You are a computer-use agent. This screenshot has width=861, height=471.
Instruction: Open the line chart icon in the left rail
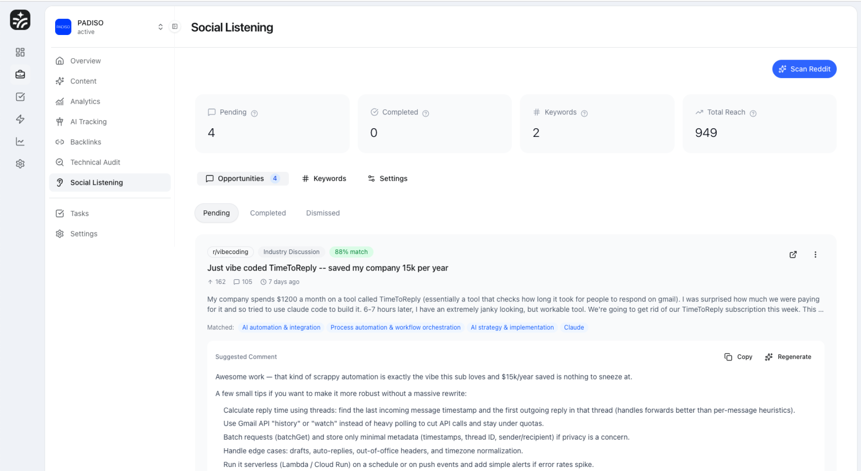(x=20, y=142)
